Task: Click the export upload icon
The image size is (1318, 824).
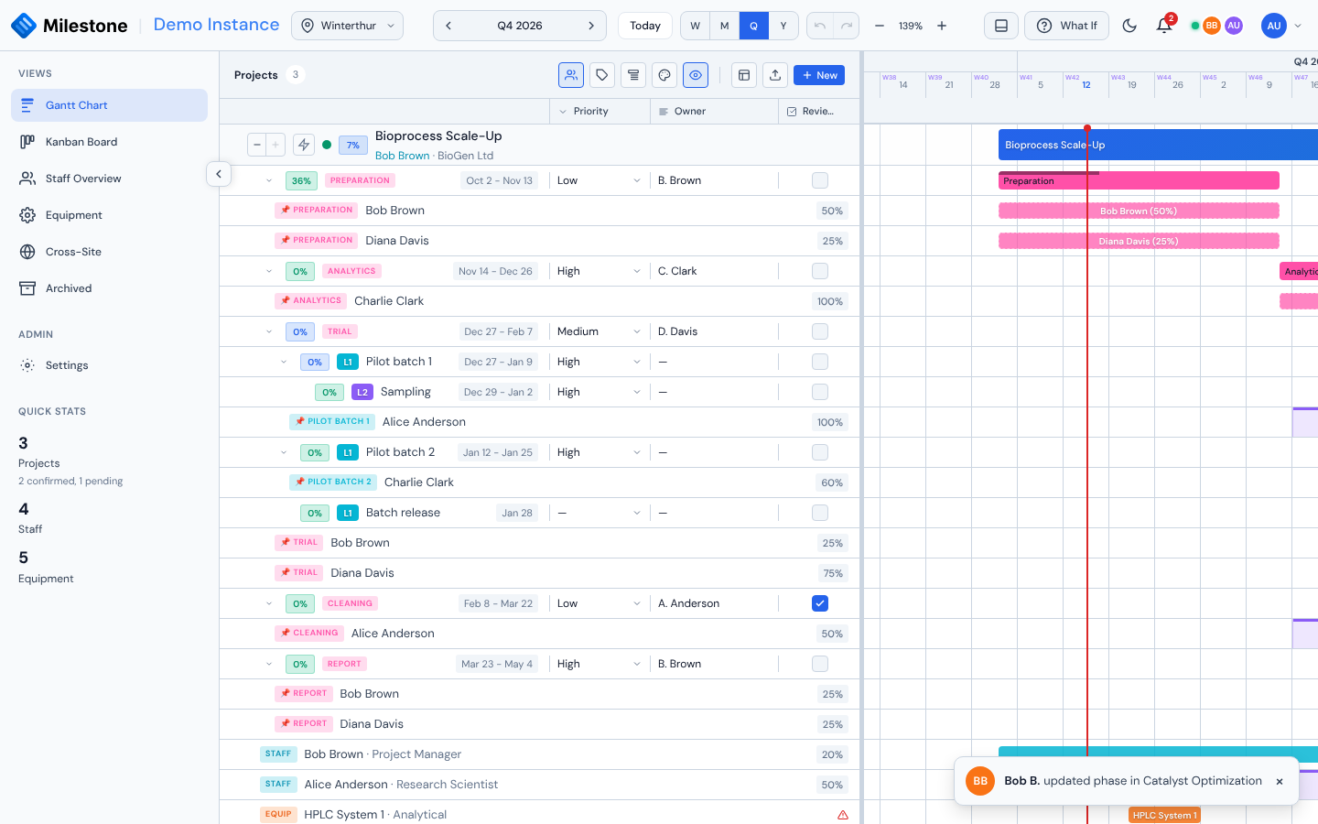Action: pyautogui.click(x=775, y=75)
